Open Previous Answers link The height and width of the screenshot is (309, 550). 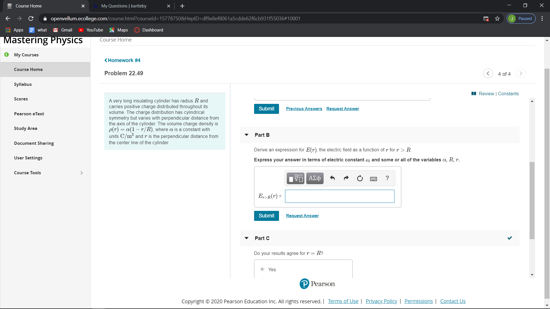(304, 109)
